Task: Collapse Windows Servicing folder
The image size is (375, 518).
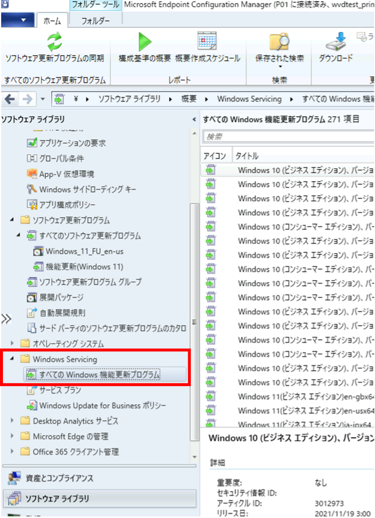Action: [x=12, y=358]
